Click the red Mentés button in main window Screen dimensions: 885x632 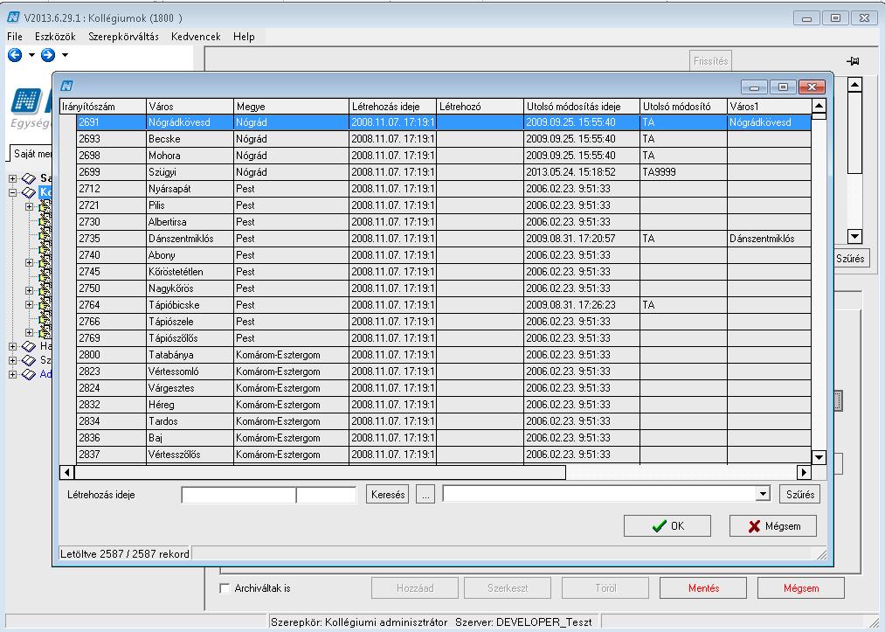click(703, 588)
